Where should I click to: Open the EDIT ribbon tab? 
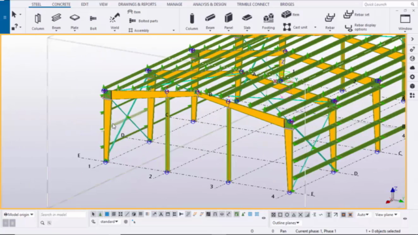(x=85, y=5)
